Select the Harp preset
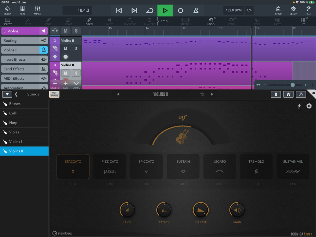316x237 pixels. (x=24, y=123)
